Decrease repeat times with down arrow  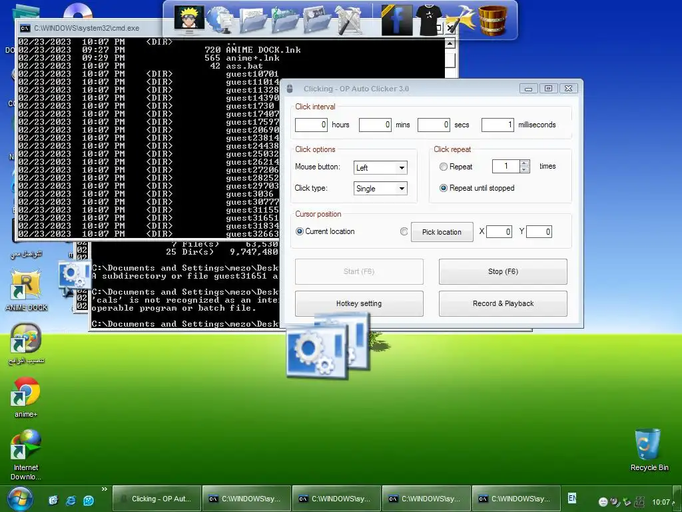525,169
